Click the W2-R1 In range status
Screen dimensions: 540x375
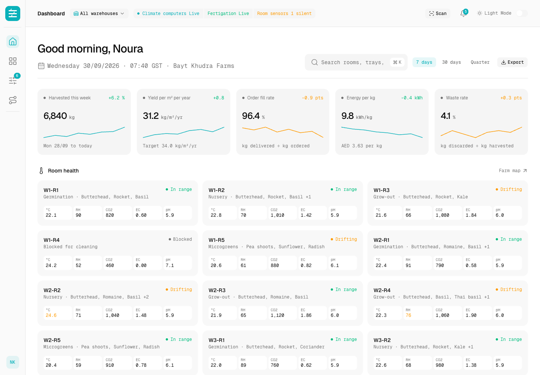509,239
